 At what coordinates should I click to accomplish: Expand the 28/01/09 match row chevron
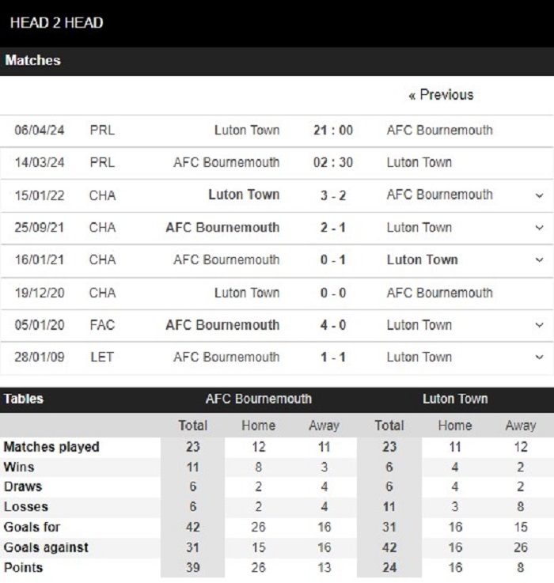[x=539, y=358]
